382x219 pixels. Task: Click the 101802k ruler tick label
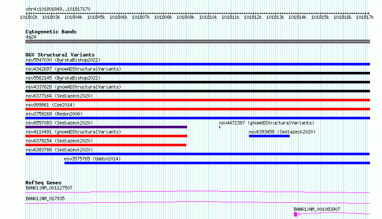29,17
